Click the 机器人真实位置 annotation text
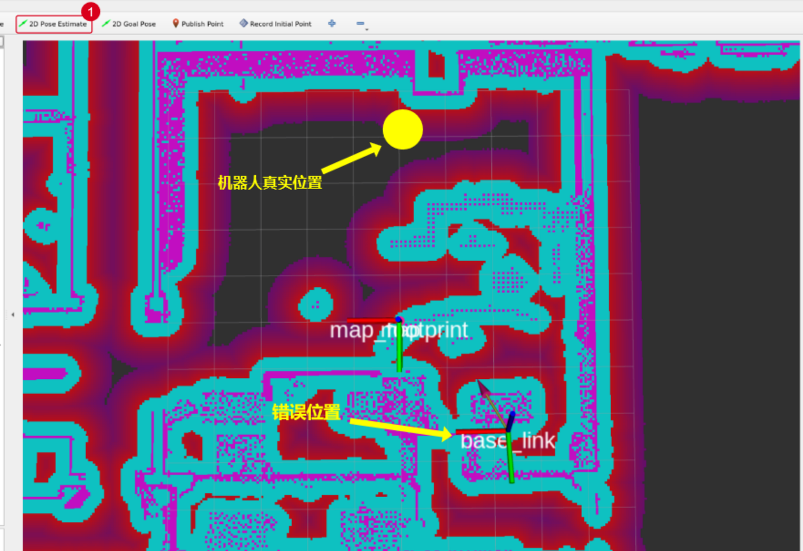The width and height of the screenshot is (803, 551). (269, 182)
